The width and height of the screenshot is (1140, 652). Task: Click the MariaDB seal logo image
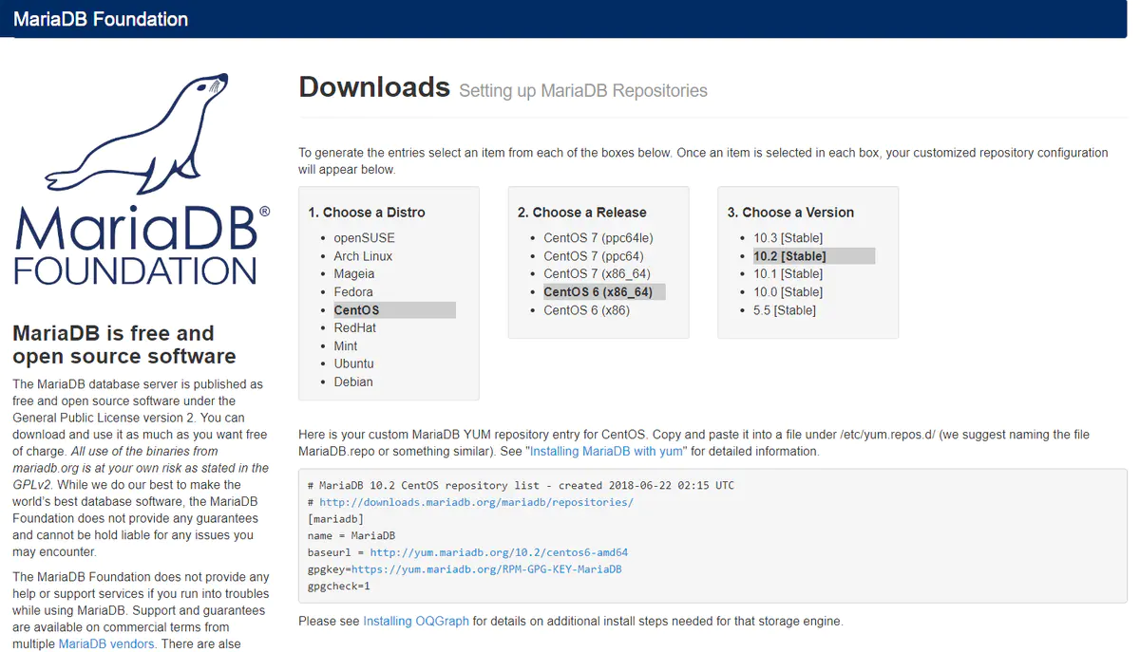(141, 179)
